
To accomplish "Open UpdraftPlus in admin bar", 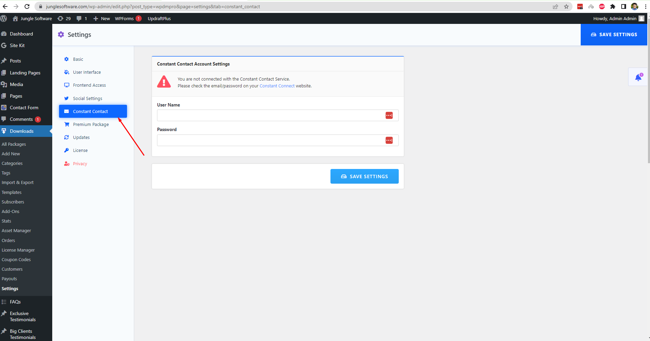I will [159, 18].
